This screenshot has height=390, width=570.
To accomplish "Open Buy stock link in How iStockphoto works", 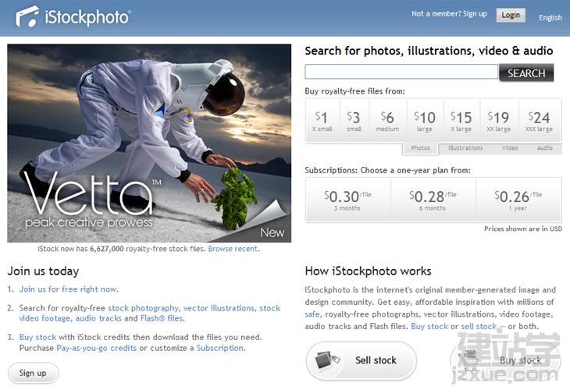I will 429,326.
